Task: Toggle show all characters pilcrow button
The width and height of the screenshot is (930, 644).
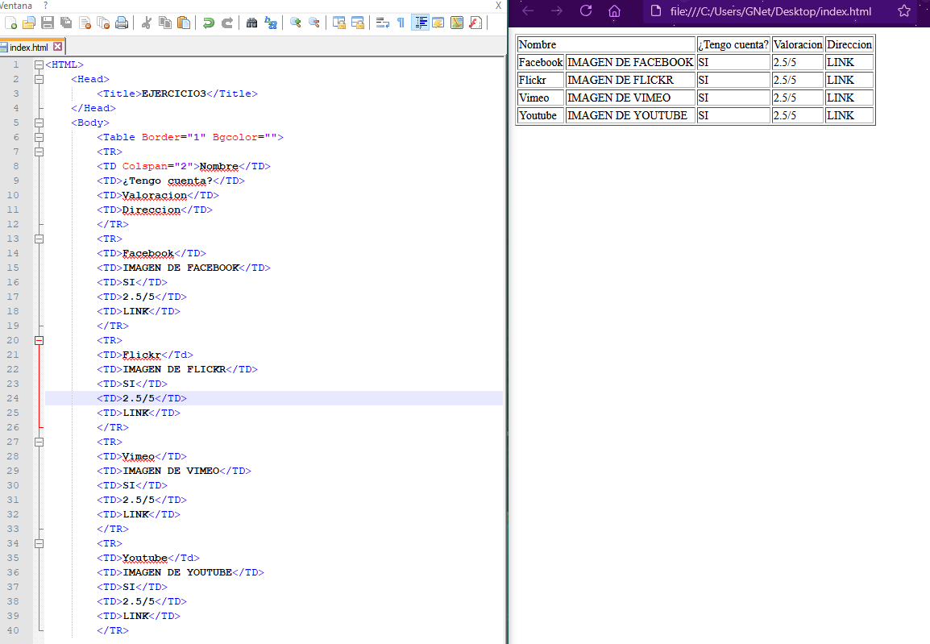Action: pos(401,23)
